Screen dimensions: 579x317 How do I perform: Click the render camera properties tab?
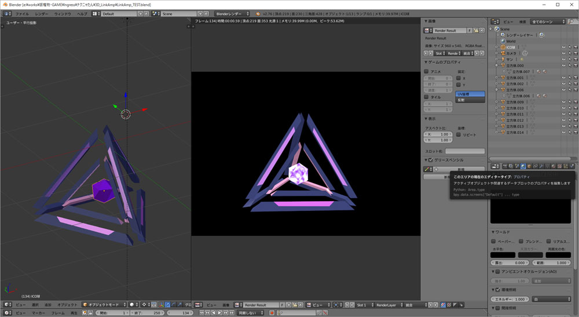[505, 166]
